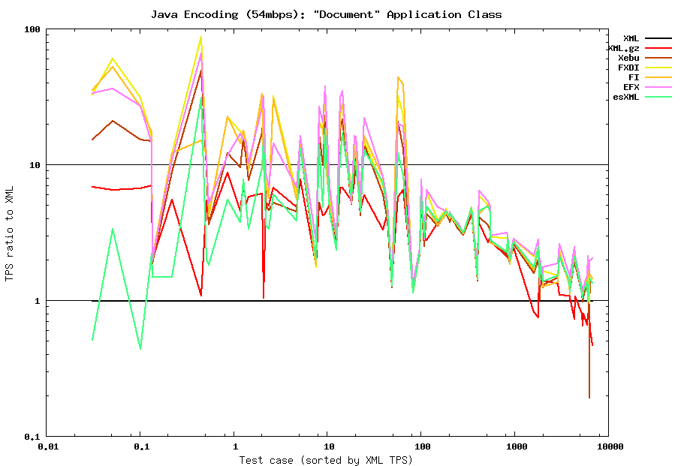Click the FI legend label

634,77
